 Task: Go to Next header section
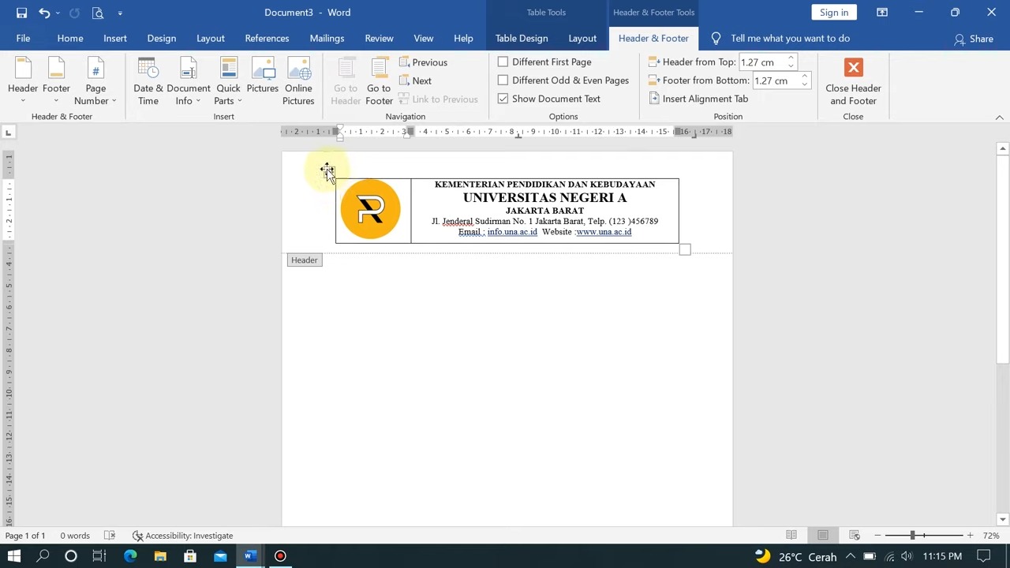[x=416, y=80]
